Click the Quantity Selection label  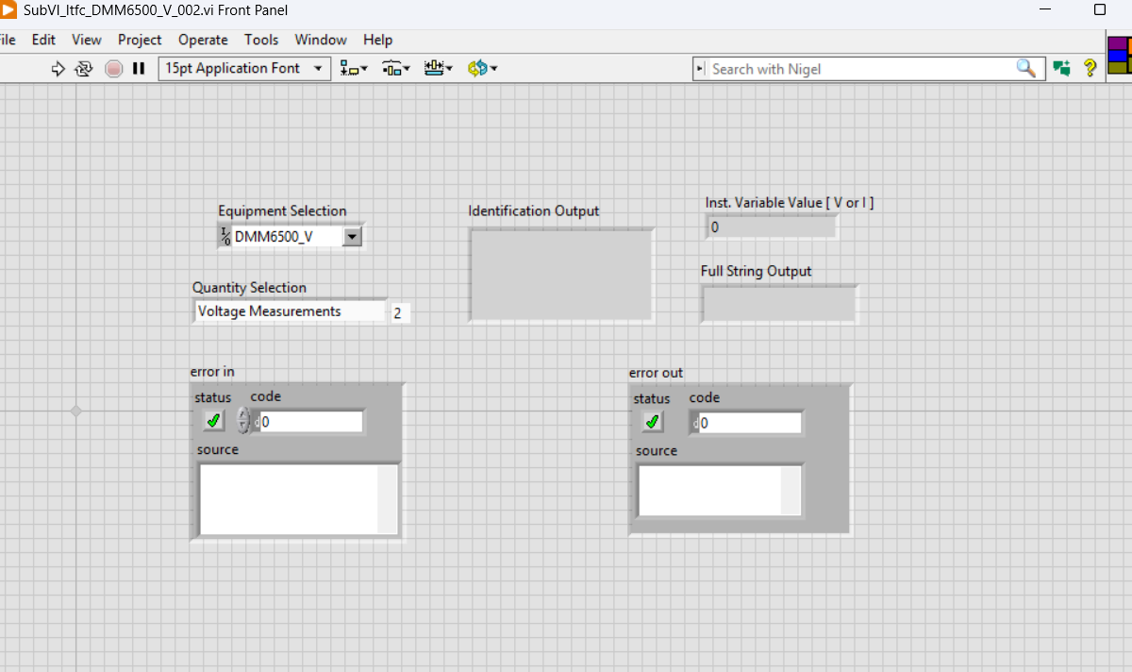tap(249, 288)
